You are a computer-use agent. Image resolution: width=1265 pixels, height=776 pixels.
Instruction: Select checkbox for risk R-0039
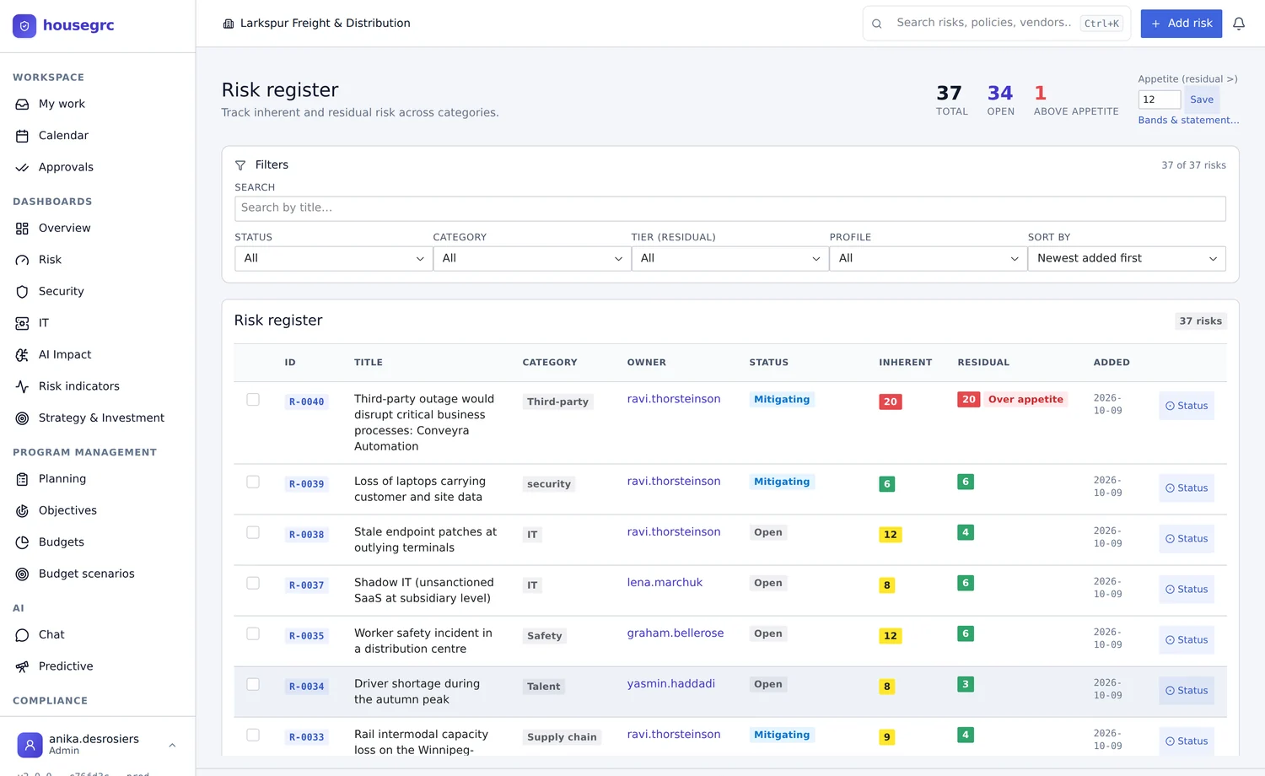253,482
